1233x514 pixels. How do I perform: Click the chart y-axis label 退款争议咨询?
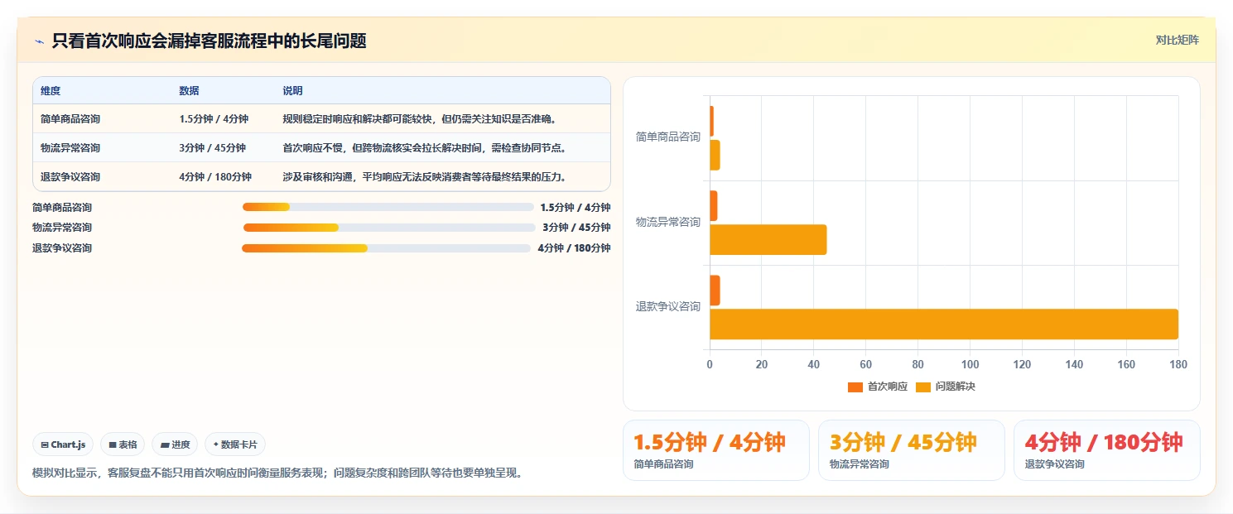tap(668, 306)
